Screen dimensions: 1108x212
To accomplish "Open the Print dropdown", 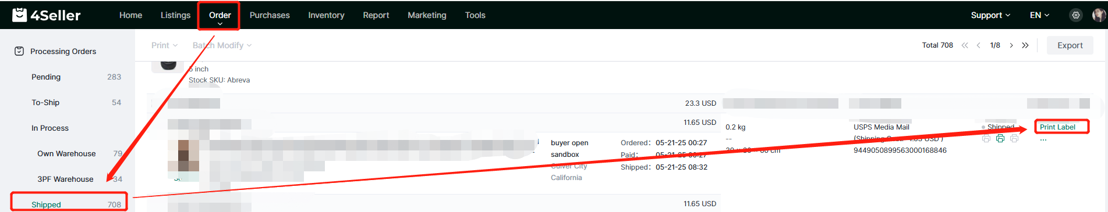I will pos(164,45).
